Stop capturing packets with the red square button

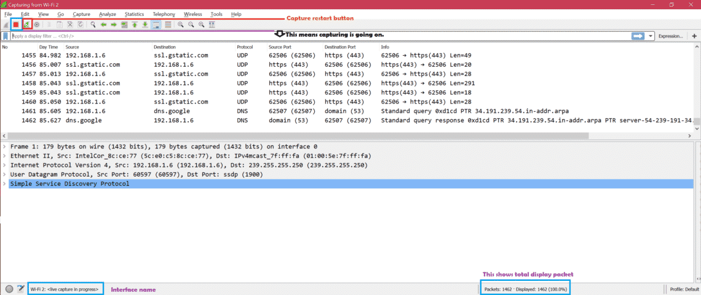(15, 25)
